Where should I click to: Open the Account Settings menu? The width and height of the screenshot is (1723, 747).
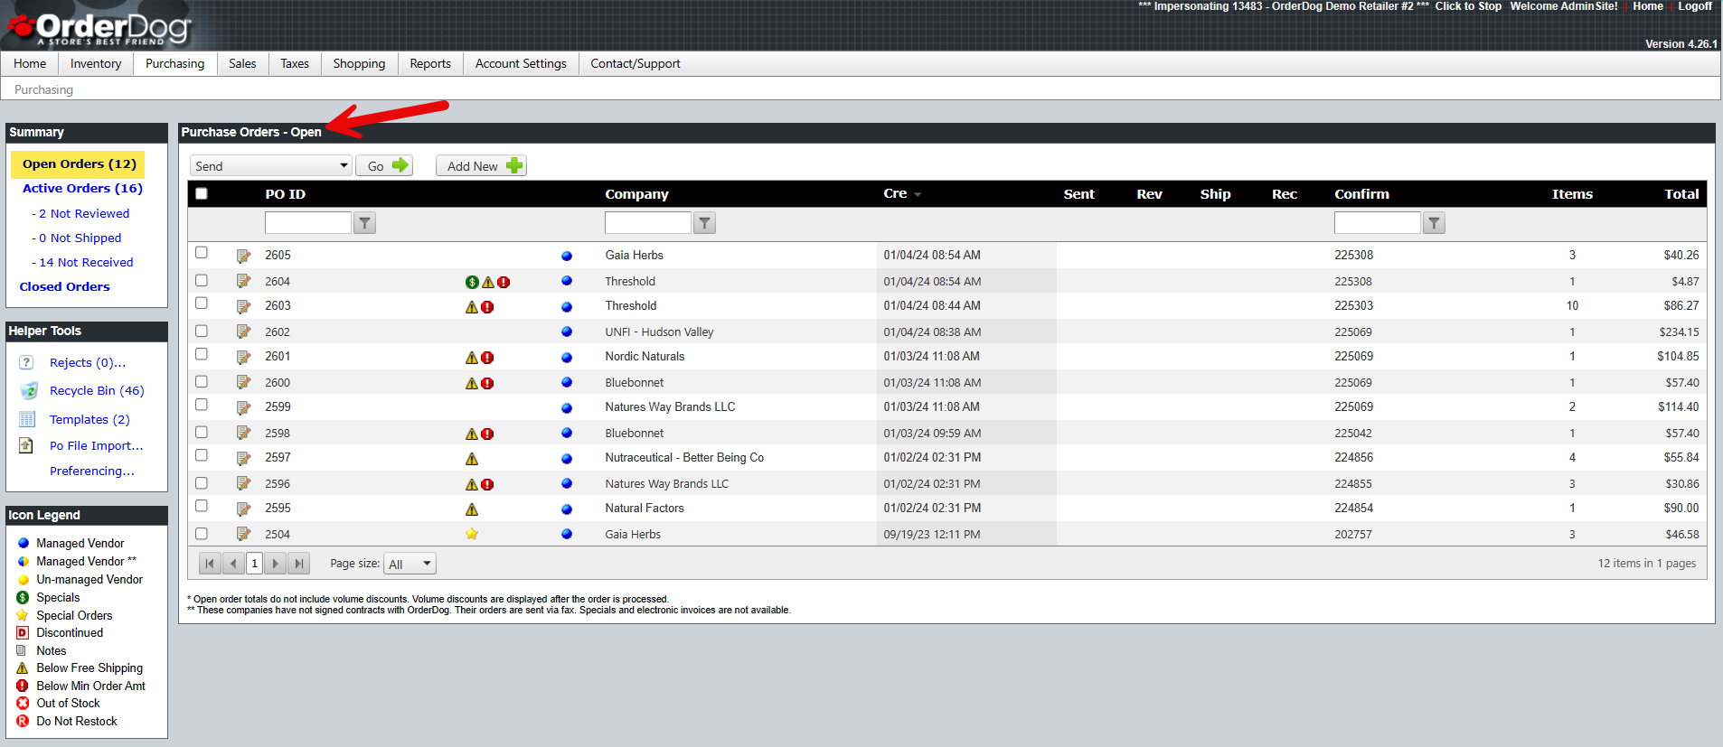(x=521, y=63)
